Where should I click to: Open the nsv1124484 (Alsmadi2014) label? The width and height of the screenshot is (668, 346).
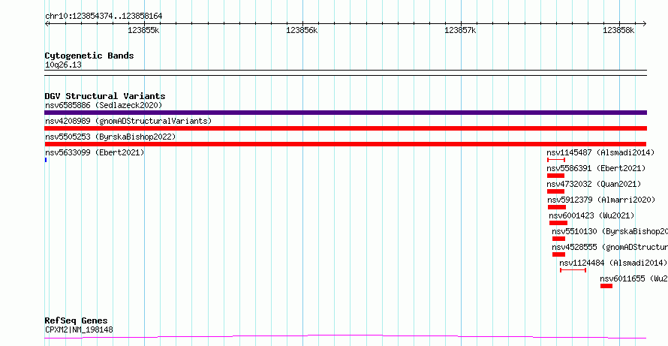(613, 263)
